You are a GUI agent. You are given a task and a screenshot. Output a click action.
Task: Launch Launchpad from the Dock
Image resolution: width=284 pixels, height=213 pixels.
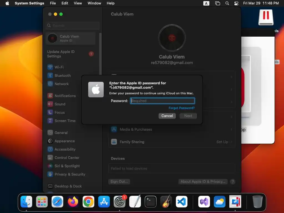pos(42,202)
